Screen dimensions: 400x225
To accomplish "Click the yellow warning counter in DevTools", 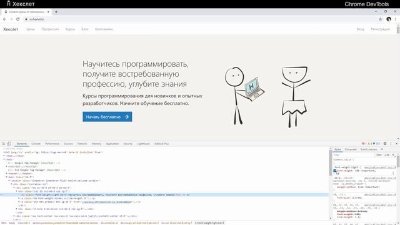I will coord(369,144).
